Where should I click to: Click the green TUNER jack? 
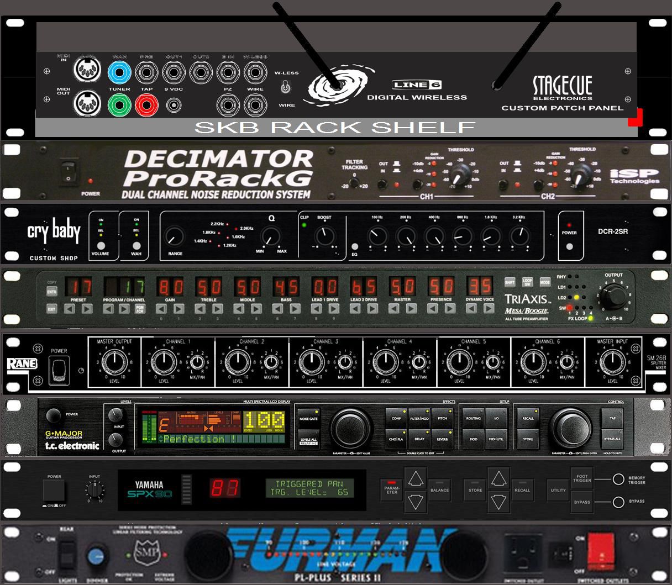click(x=119, y=104)
